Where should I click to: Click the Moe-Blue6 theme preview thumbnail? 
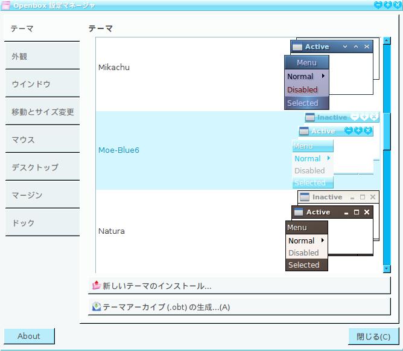pos(335,150)
